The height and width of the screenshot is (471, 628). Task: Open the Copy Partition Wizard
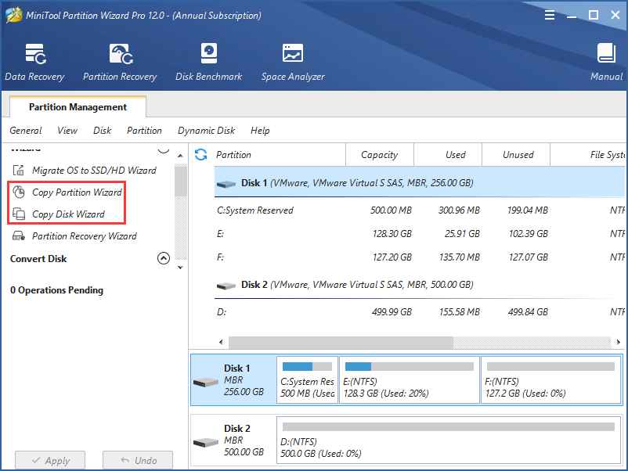78,192
